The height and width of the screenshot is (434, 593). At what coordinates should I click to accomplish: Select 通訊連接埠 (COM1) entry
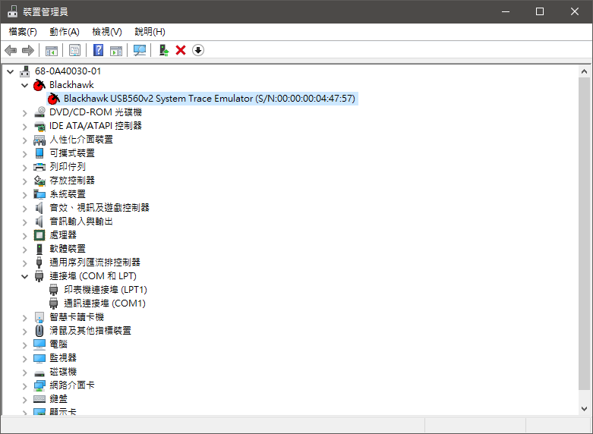pos(105,303)
